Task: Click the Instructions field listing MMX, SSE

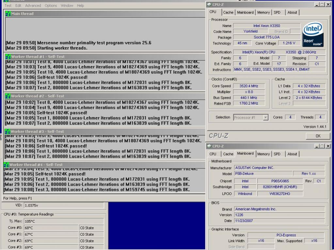Action: [279, 69]
